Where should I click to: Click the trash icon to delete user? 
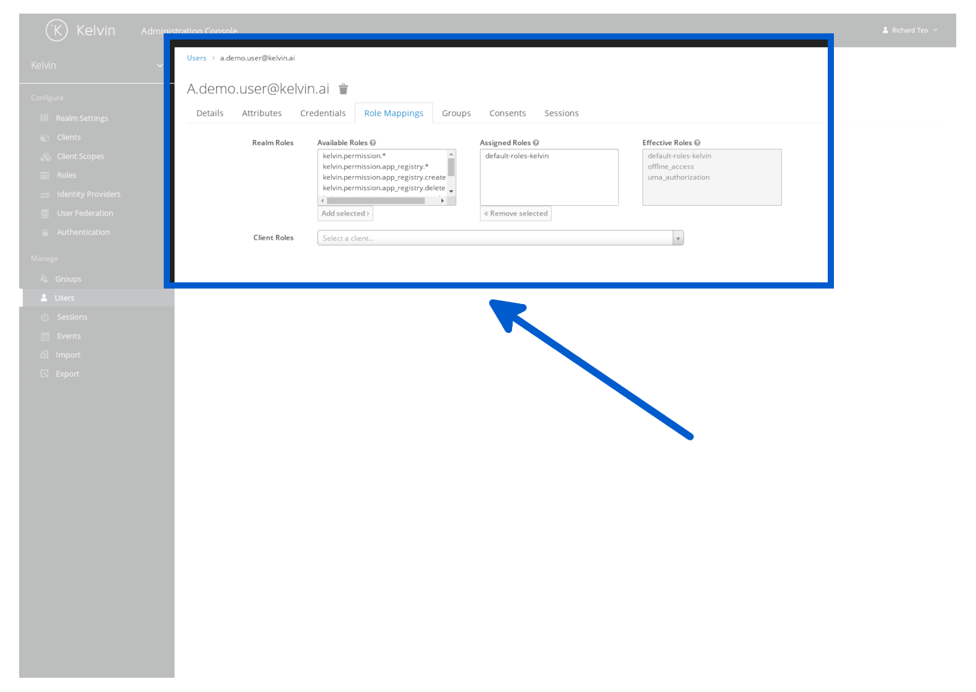click(343, 89)
